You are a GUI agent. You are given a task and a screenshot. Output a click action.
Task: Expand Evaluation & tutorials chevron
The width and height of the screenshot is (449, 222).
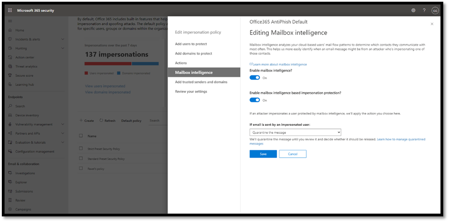click(x=63, y=142)
